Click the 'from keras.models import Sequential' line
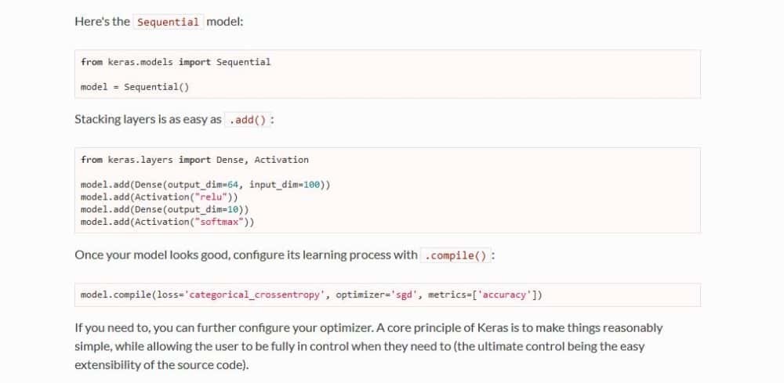 [x=176, y=62]
